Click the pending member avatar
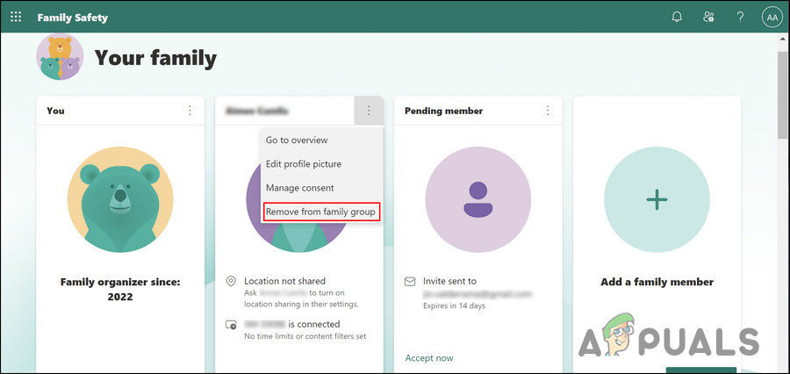The image size is (790, 374). pos(478,199)
